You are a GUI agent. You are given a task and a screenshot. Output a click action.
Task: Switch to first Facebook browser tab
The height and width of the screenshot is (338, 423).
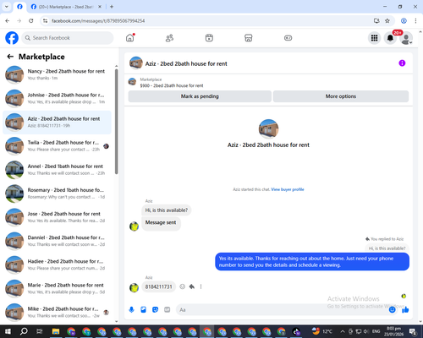[x=19, y=7]
